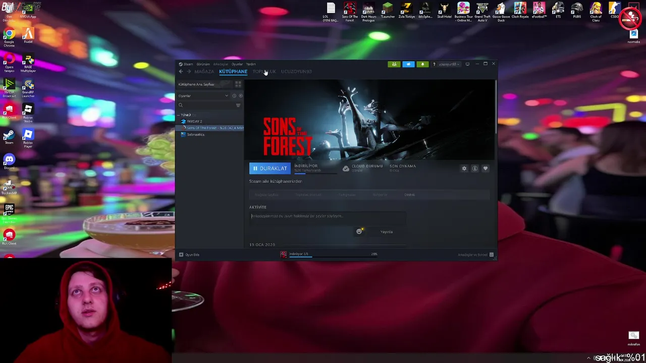Image resolution: width=646 pixels, height=363 pixels.
Task: Click the question mark help icon
Action: (x=434, y=64)
